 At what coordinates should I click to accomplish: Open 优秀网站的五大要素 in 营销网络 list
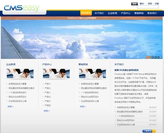(x=90, y=84)
